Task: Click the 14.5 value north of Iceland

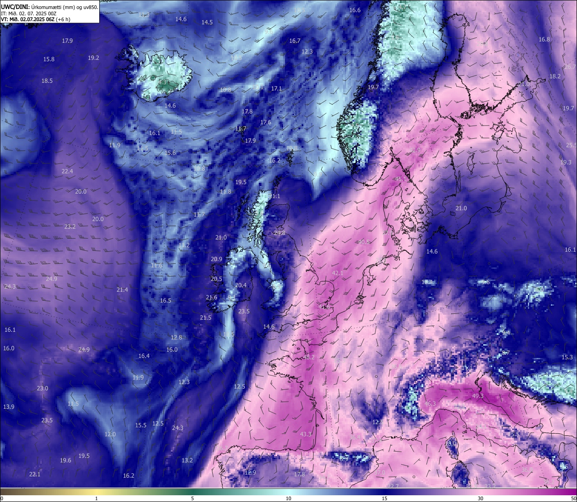Action: [x=207, y=22]
